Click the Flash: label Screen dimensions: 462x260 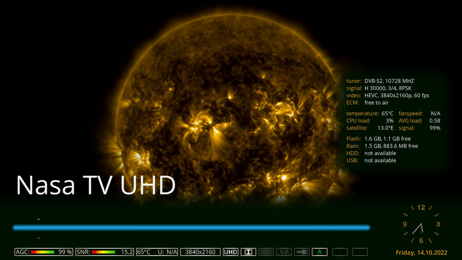pyautogui.click(x=353, y=139)
